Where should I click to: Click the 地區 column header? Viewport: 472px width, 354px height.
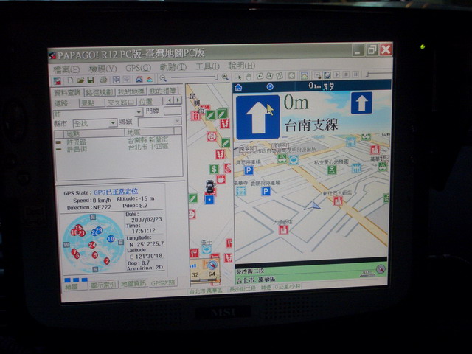[x=149, y=132]
